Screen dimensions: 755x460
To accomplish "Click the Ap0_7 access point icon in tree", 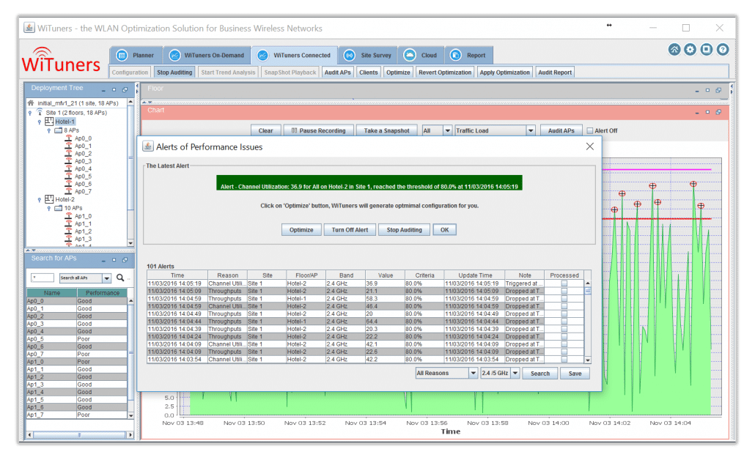I will [68, 191].
